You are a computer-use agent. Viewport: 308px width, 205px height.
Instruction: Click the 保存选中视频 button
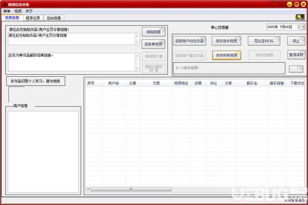click(226, 41)
